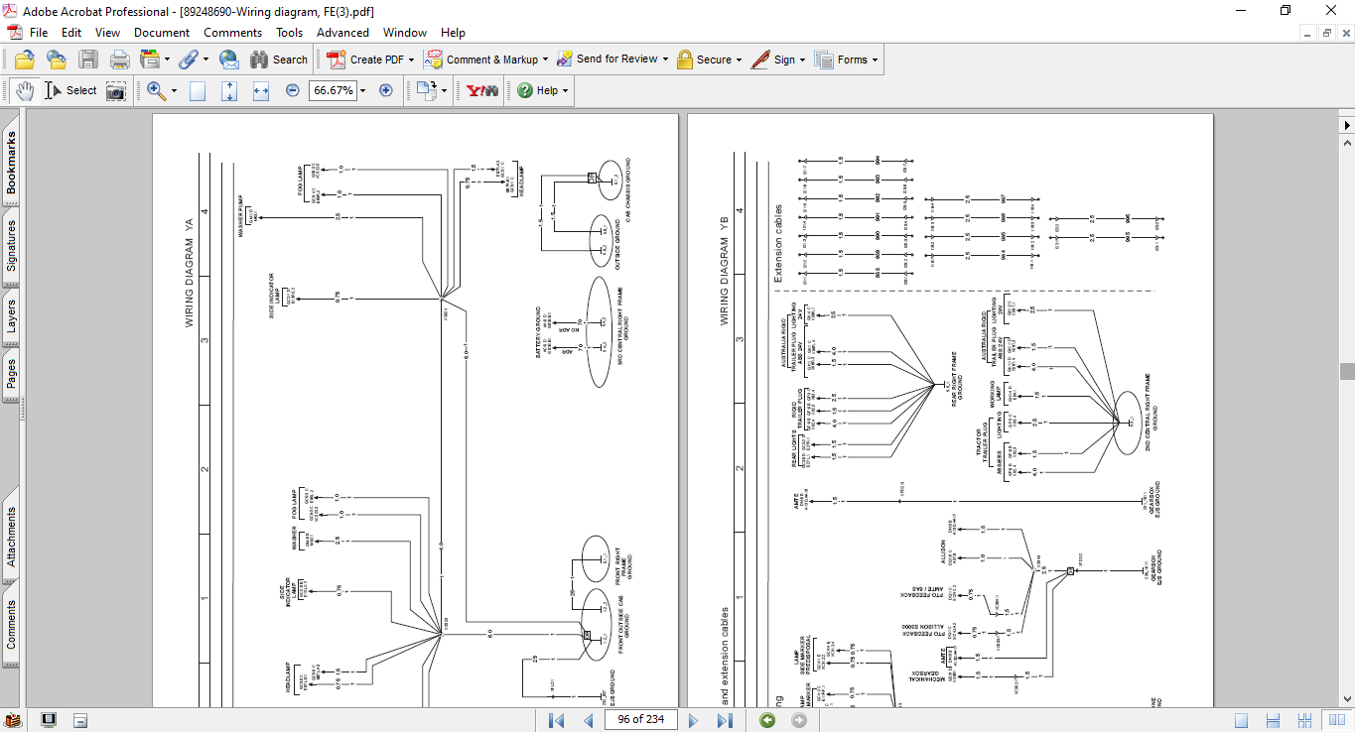Go to the previous view
The image size is (1355, 732).
tap(767, 720)
